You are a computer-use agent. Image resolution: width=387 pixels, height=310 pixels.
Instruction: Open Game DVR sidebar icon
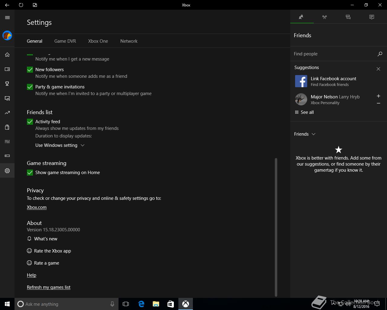click(x=7, y=98)
